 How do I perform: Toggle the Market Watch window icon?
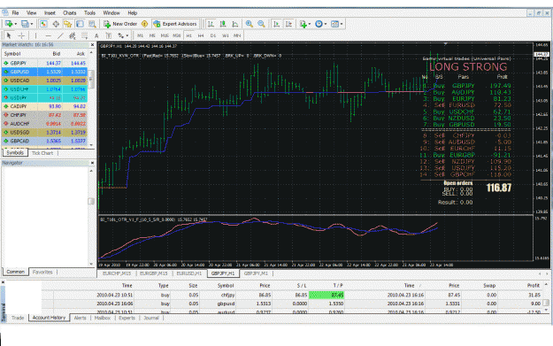click(43, 24)
